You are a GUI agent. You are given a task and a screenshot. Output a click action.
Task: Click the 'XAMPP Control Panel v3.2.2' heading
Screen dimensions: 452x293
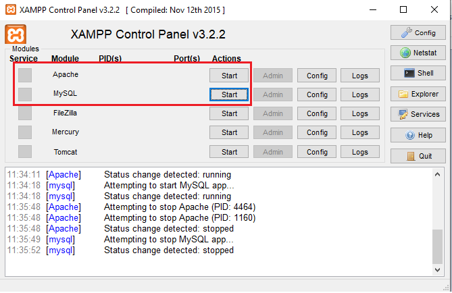point(148,34)
